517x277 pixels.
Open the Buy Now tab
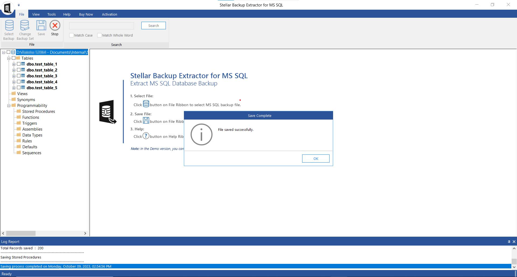pos(86,14)
